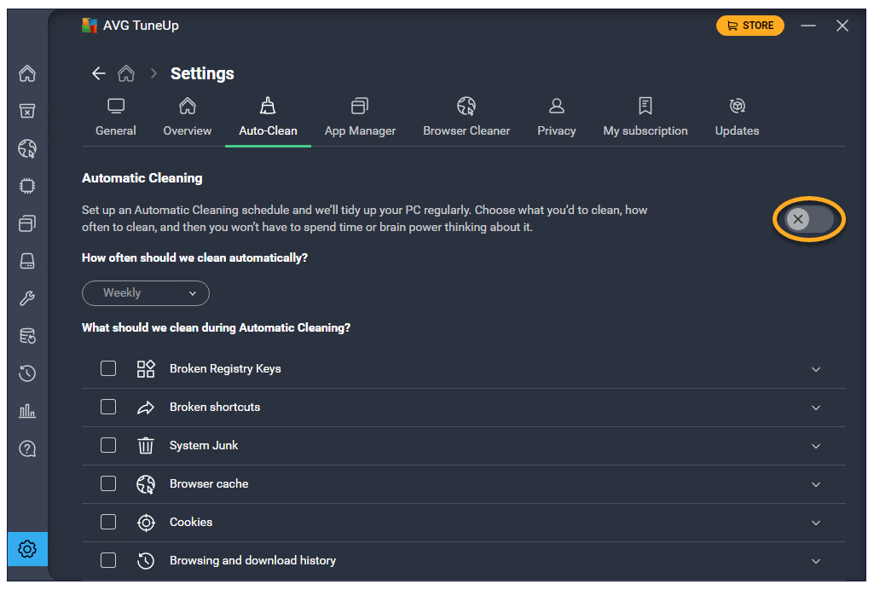This screenshot has width=874, height=590.
Task: Expand the Browser cache row chevron
Action: (x=816, y=484)
